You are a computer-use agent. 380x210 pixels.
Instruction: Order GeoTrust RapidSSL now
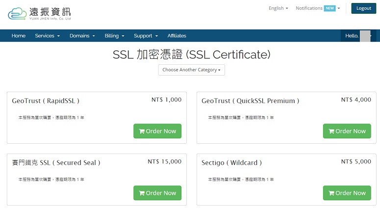tap(157, 131)
